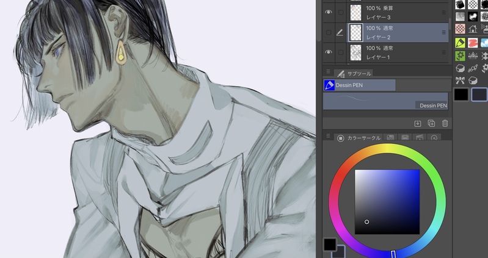Hide レイヤー 3 using its eye icon

329,12
